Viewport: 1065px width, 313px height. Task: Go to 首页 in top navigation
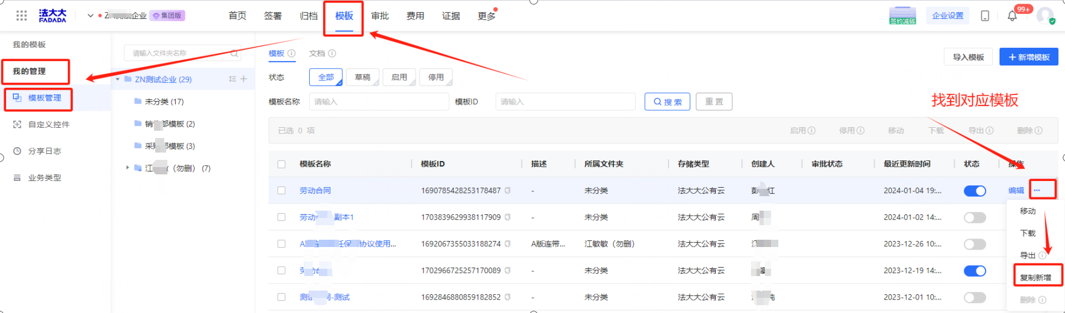[238, 16]
